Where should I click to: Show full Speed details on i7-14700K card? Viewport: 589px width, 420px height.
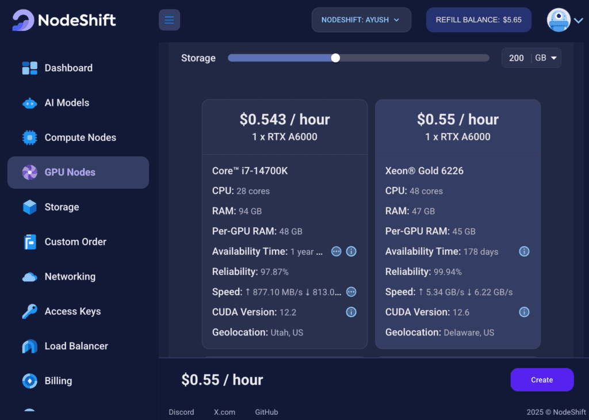(351, 292)
